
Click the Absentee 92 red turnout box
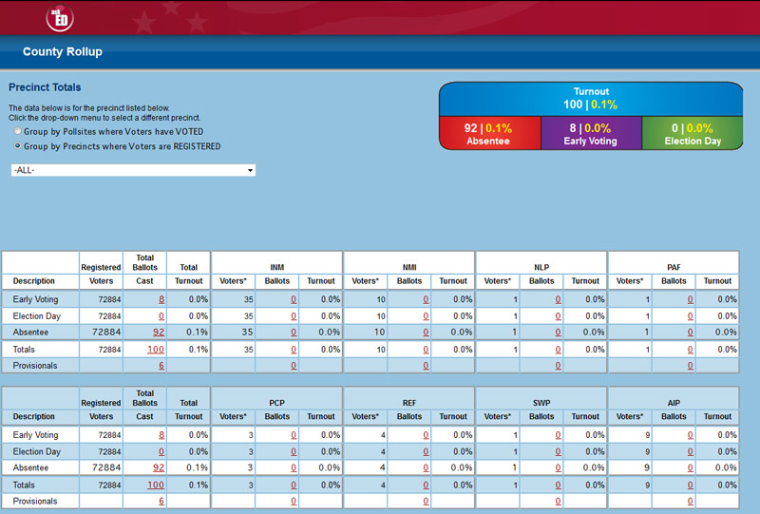(490, 133)
